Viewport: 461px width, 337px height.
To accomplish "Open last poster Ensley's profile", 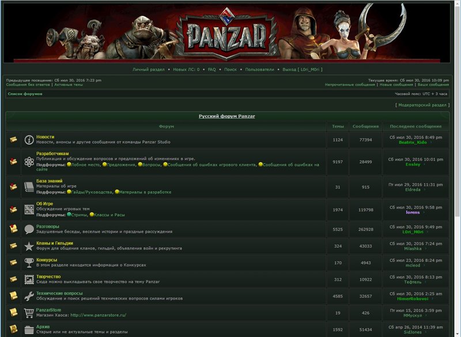I will (x=413, y=165).
